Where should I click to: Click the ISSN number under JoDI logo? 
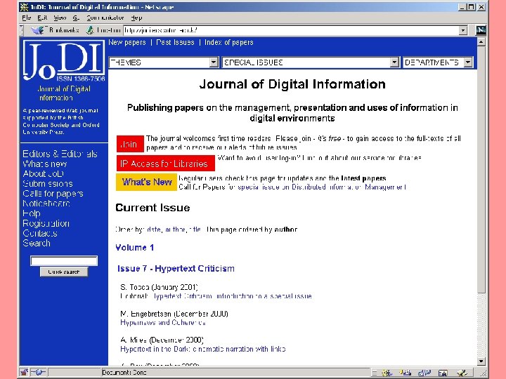[81, 79]
